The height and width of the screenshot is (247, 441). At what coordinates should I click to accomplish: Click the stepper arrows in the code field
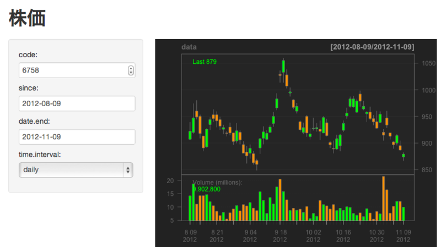(x=131, y=70)
